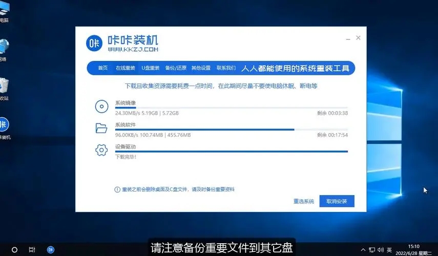Click the 重选系统 link
438x256 pixels.
click(x=304, y=201)
